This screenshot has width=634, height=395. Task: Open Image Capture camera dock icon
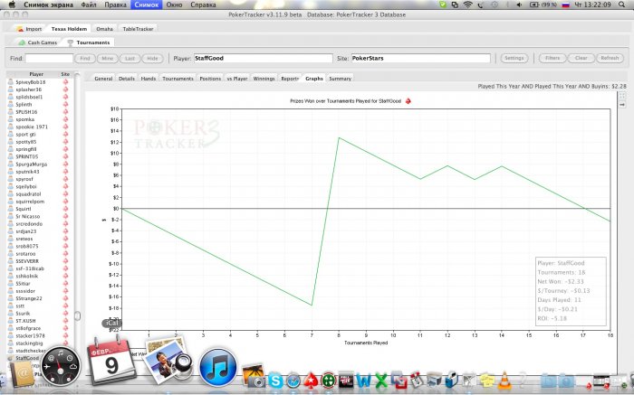click(253, 376)
